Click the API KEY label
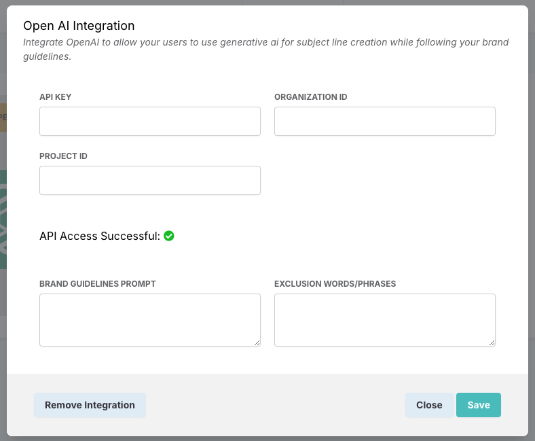Screen dimensions: 535x441 56,97
